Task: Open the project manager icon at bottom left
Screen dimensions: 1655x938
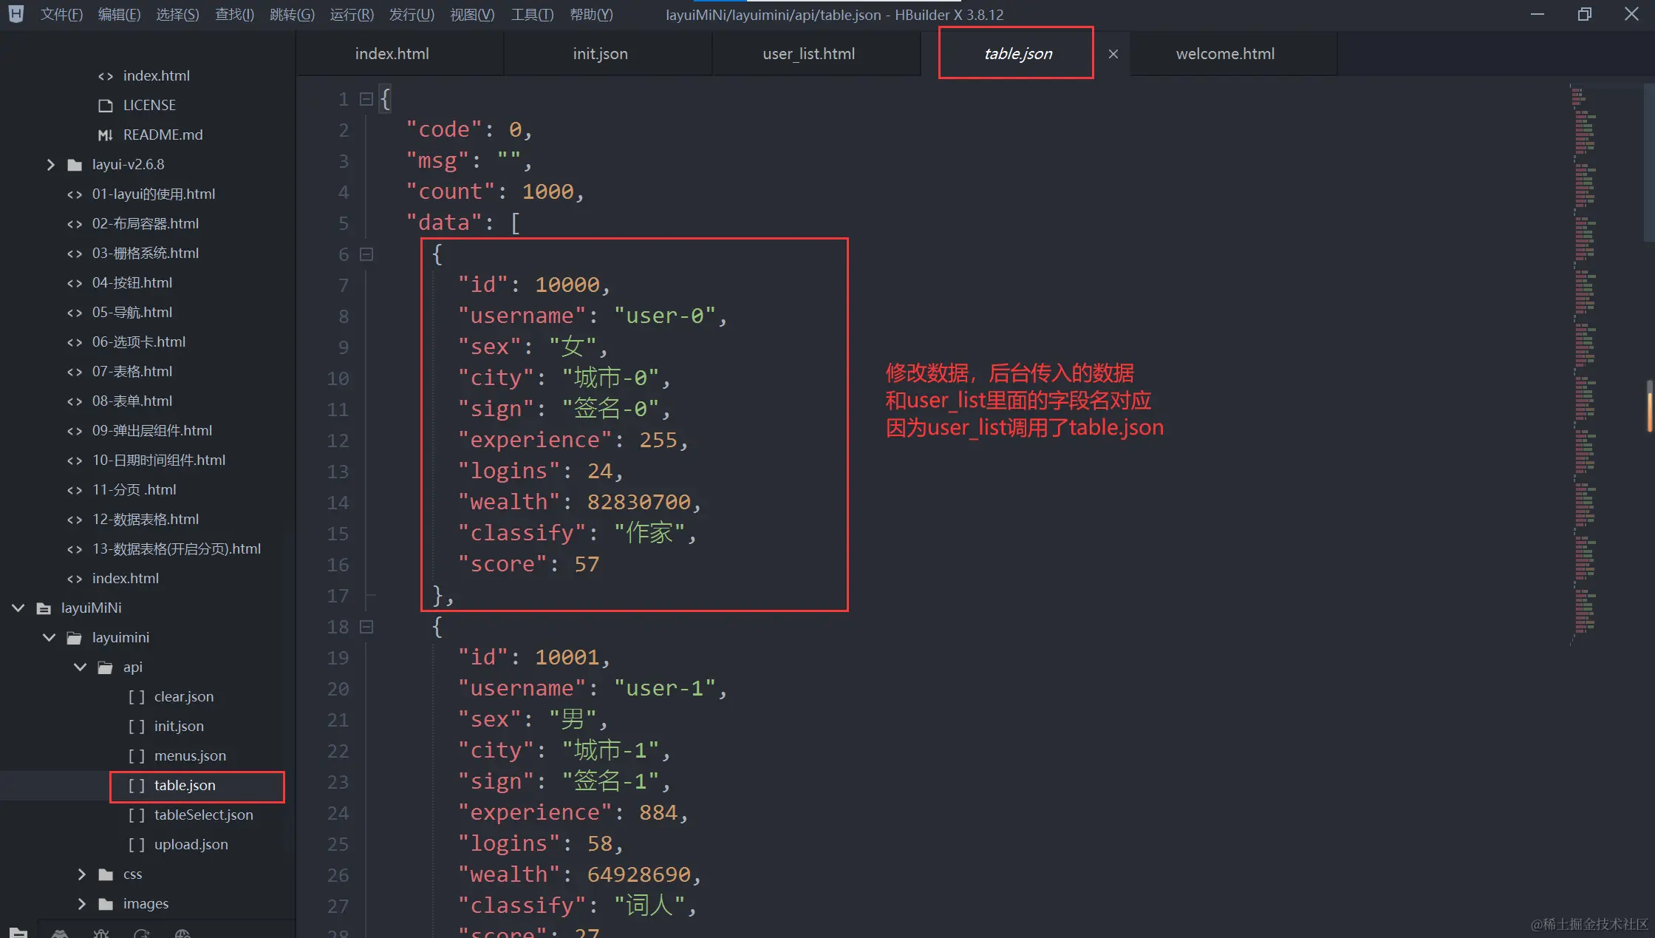Action: (18, 933)
